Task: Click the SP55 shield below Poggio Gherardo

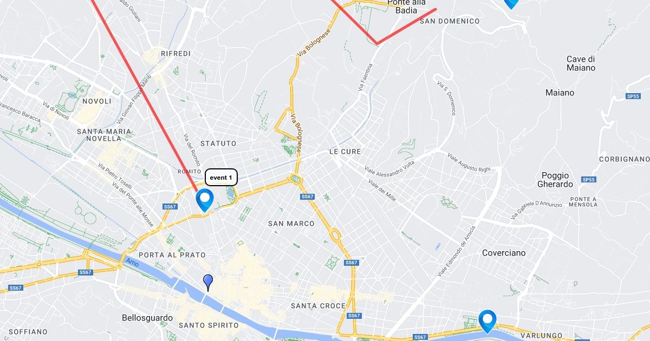Action: [x=588, y=180]
